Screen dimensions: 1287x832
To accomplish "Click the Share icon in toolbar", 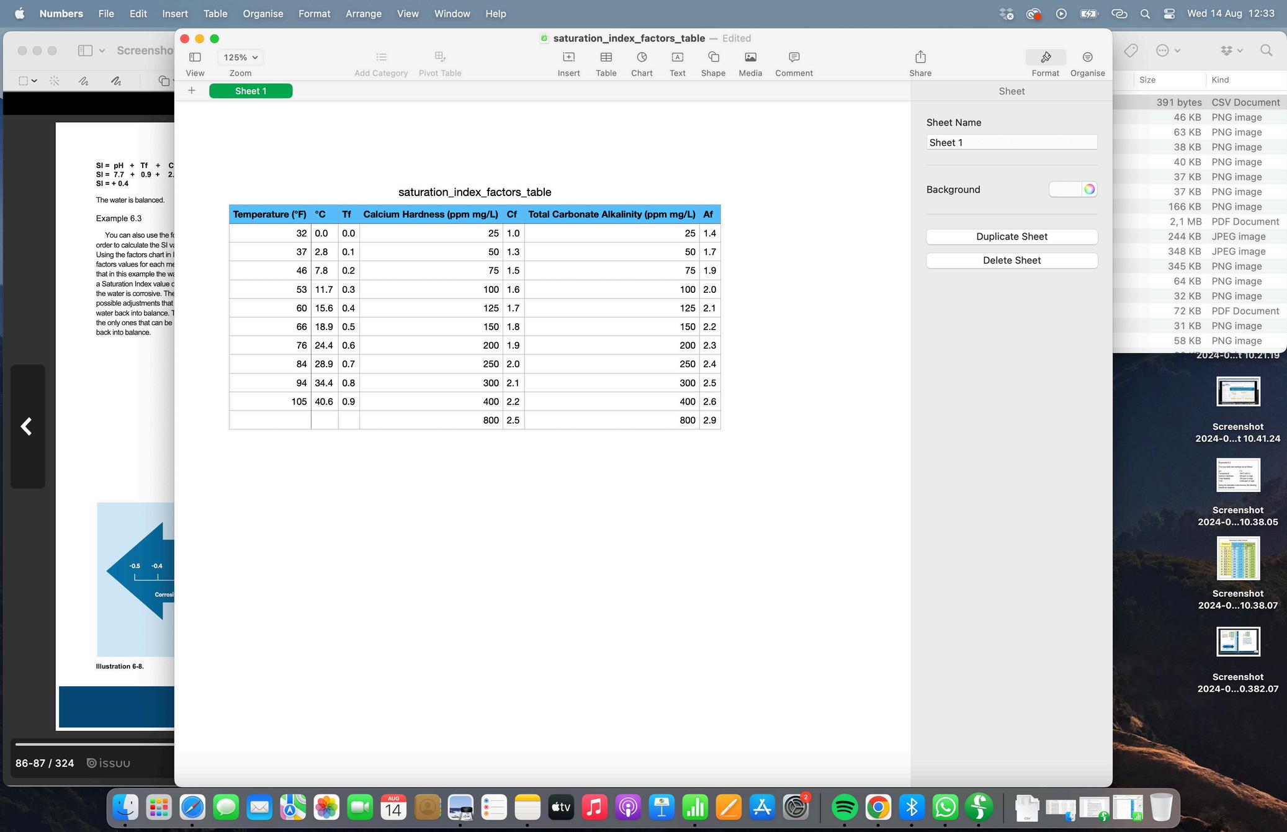I will coord(920,58).
